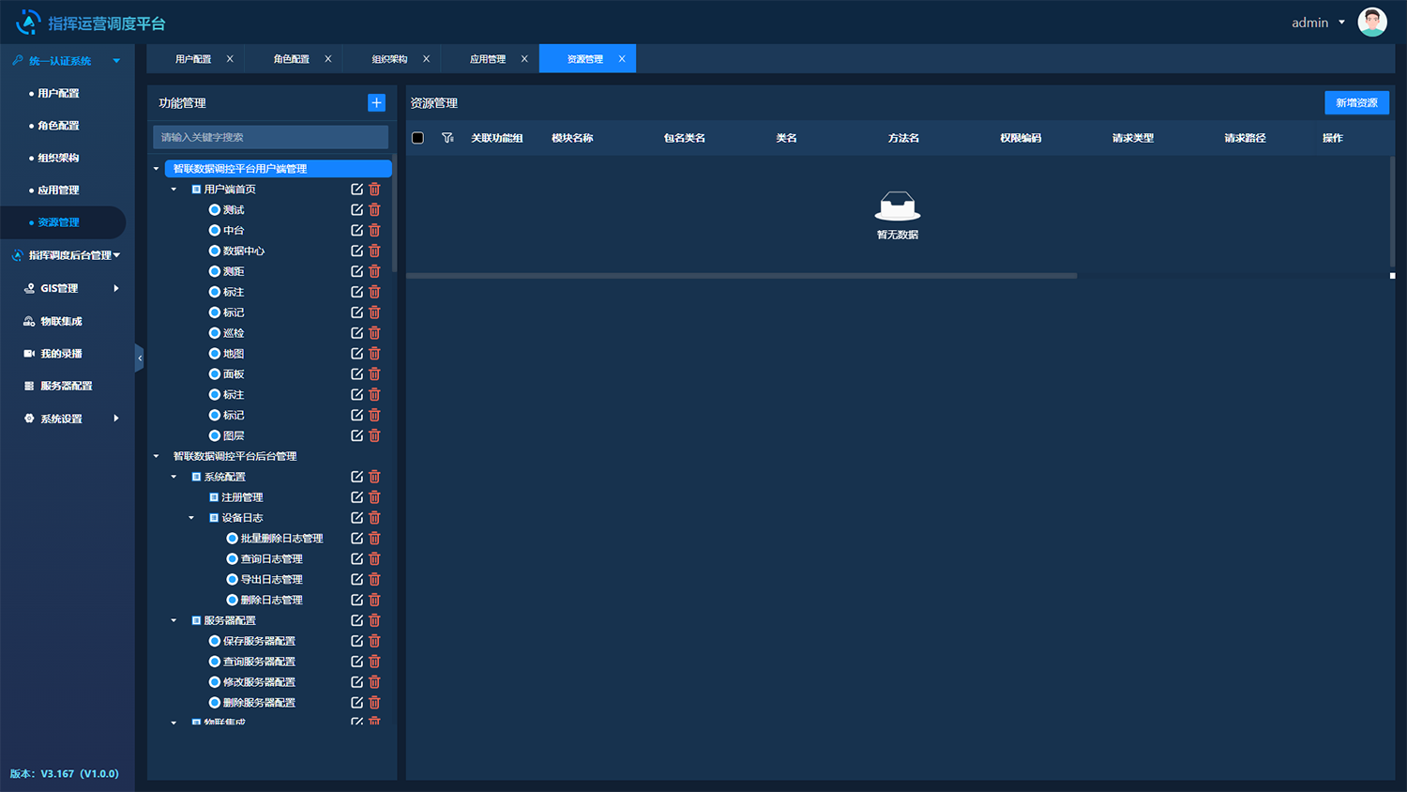This screenshot has width=1407, height=792.
Task: Delete the 保存服务器配置 node
Action: tap(374, 641)
